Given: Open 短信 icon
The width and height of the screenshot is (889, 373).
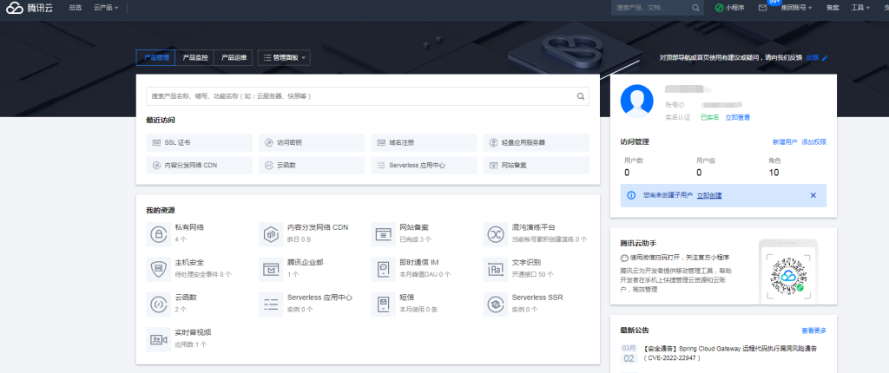Looking at the screenshot, I should pos(383,304).
